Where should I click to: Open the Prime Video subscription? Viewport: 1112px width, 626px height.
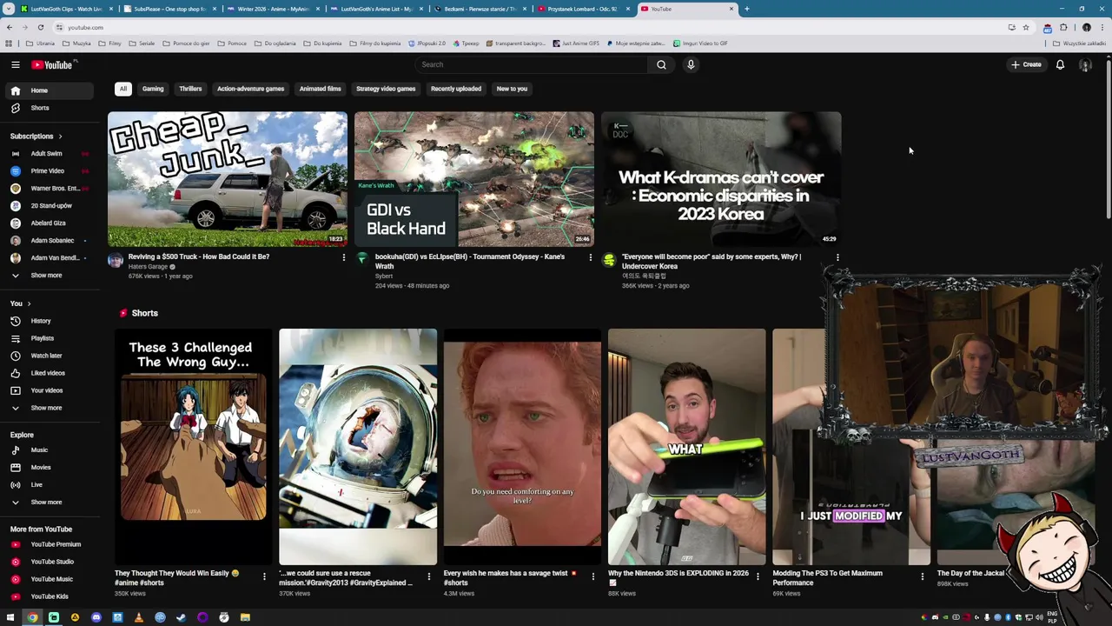pyautogui.click(x=50, y=171)
